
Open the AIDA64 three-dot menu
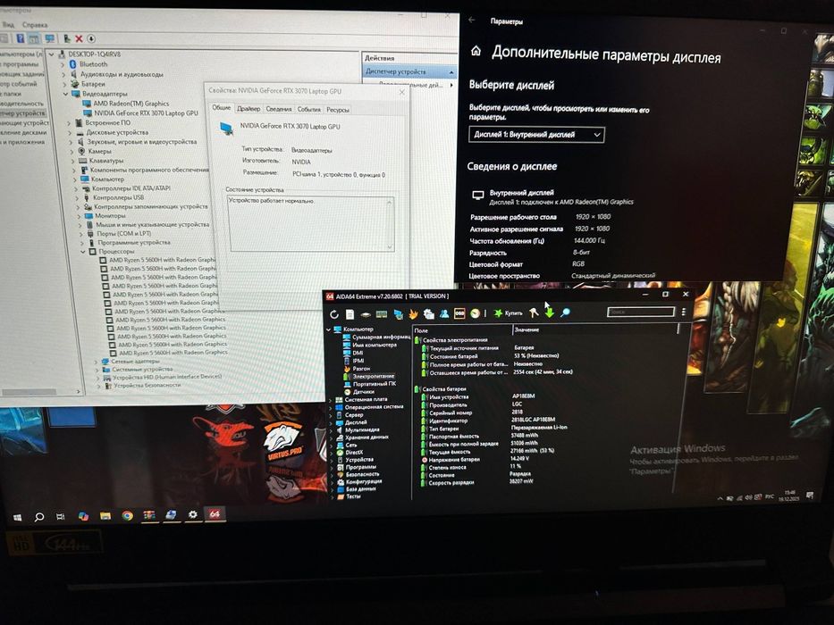pos(684,312)
